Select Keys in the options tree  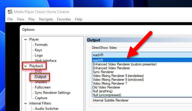[x=38, y=50]
